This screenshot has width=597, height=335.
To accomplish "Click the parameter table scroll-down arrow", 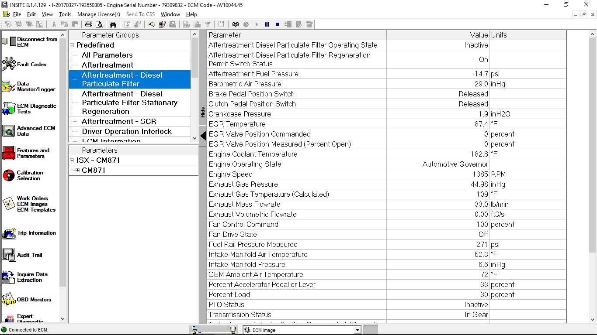I will 593,320.
